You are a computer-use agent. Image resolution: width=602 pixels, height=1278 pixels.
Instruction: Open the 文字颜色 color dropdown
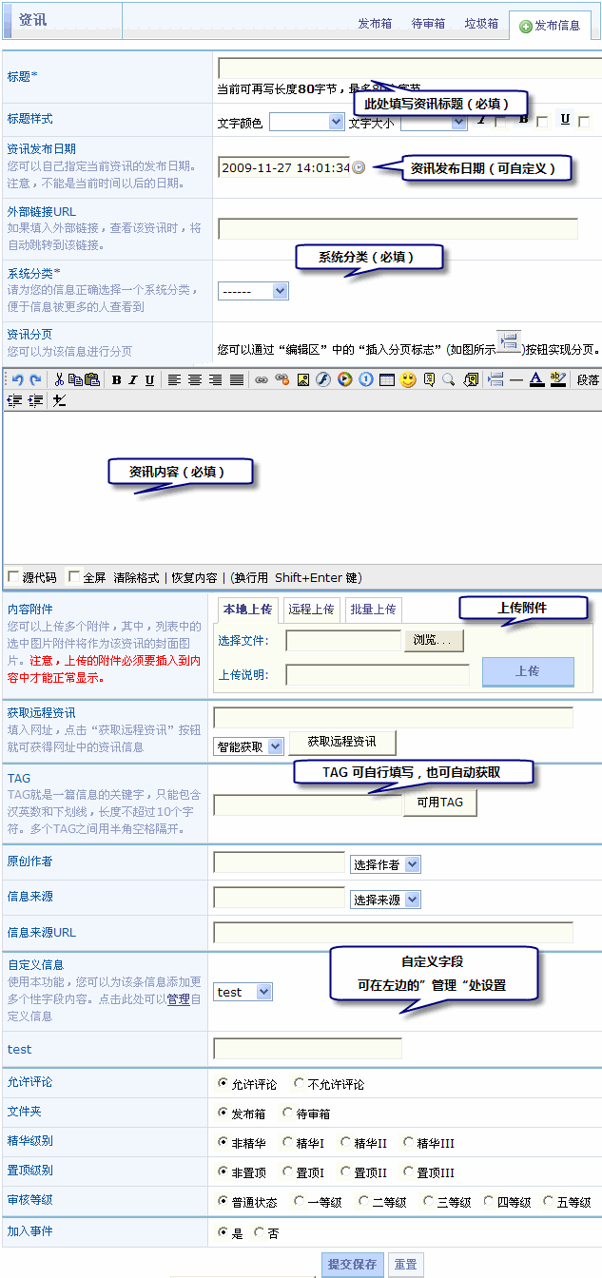[306, 122]
